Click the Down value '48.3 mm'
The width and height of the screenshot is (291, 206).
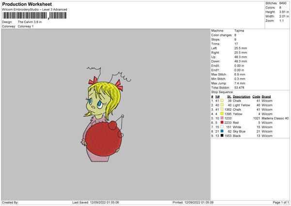(241, 61)
